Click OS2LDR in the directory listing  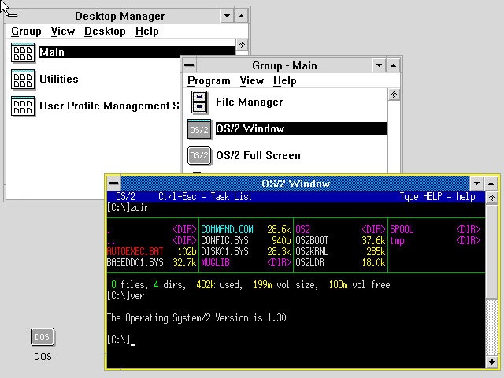point(309,262)
